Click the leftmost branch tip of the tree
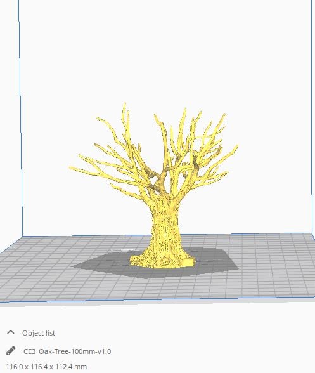The width and height of the screenshot is (315, 373). pos(71,168)
